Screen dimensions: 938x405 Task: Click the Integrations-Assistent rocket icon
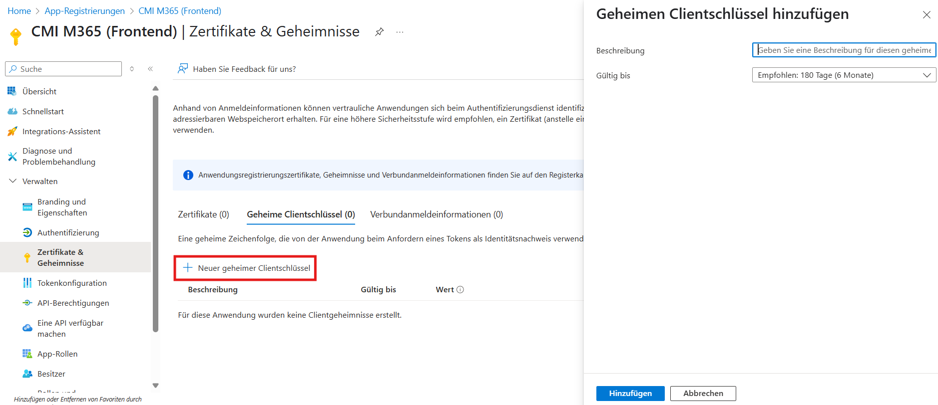point(12,131)
